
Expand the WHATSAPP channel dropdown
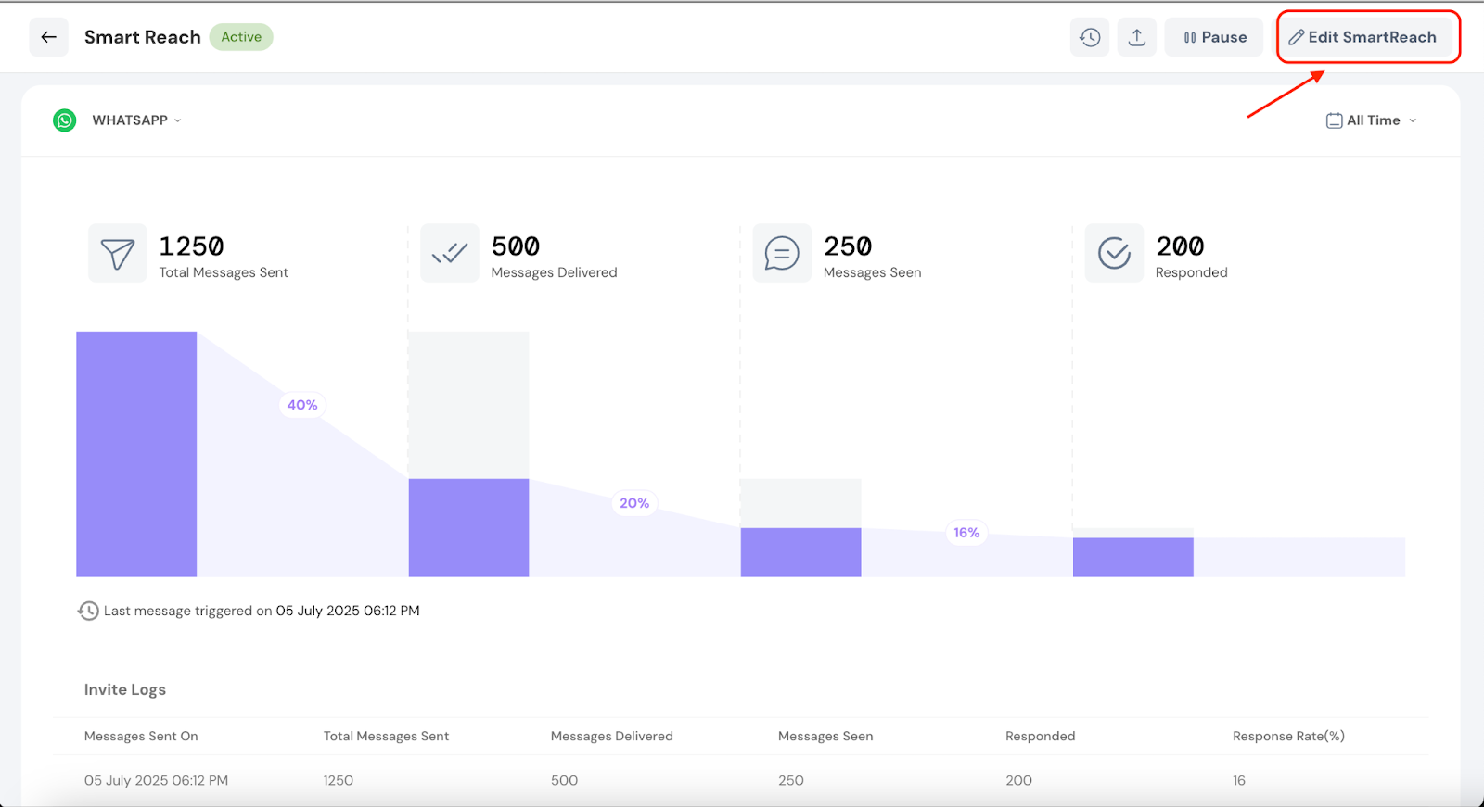pos(136,120)
